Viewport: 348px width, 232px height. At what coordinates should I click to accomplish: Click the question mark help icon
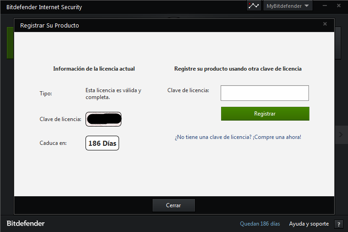[x=339, y=224]
